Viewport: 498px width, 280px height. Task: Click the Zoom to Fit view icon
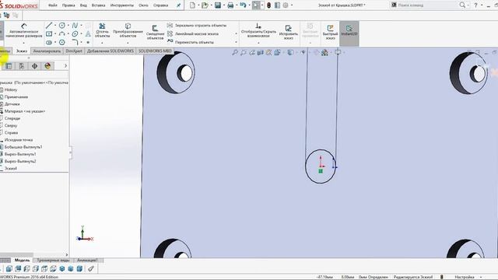(235, 52)
